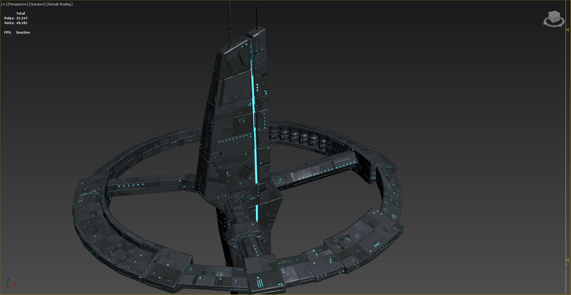Open the Standard viewport quality menu

point(37,4)
